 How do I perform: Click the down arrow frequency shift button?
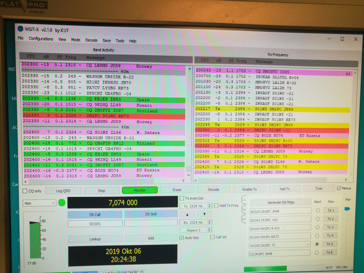tap(204, 214)
